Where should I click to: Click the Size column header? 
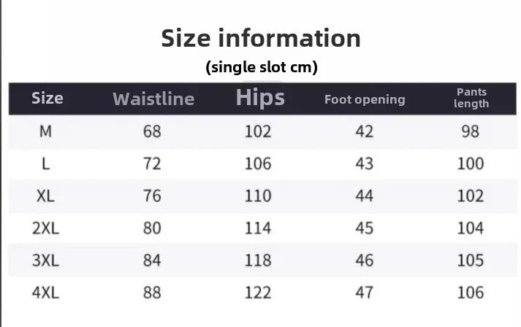click(x=47, y=99)
